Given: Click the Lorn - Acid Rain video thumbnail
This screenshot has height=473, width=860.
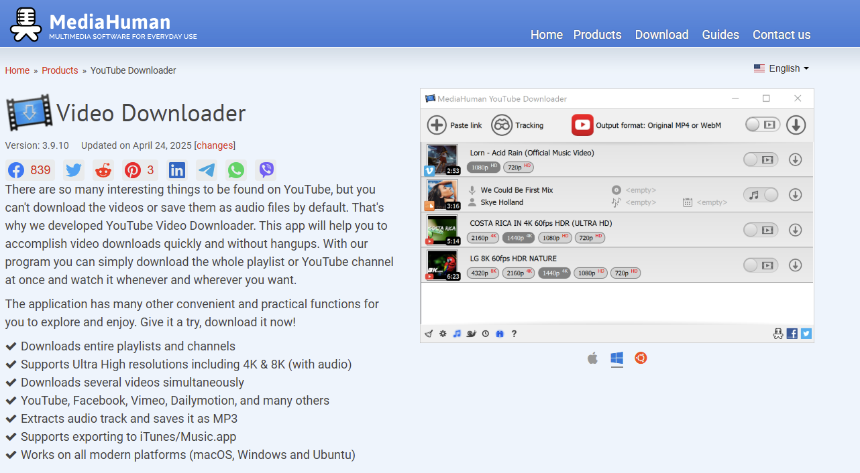Looking at the screenshot, I should tap(442, 159).
